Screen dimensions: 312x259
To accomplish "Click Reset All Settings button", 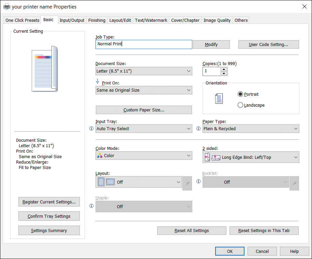I will click(192, 231).
